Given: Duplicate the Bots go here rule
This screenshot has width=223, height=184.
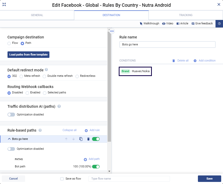Looking at the screenshot, I should tap(81, 139).
